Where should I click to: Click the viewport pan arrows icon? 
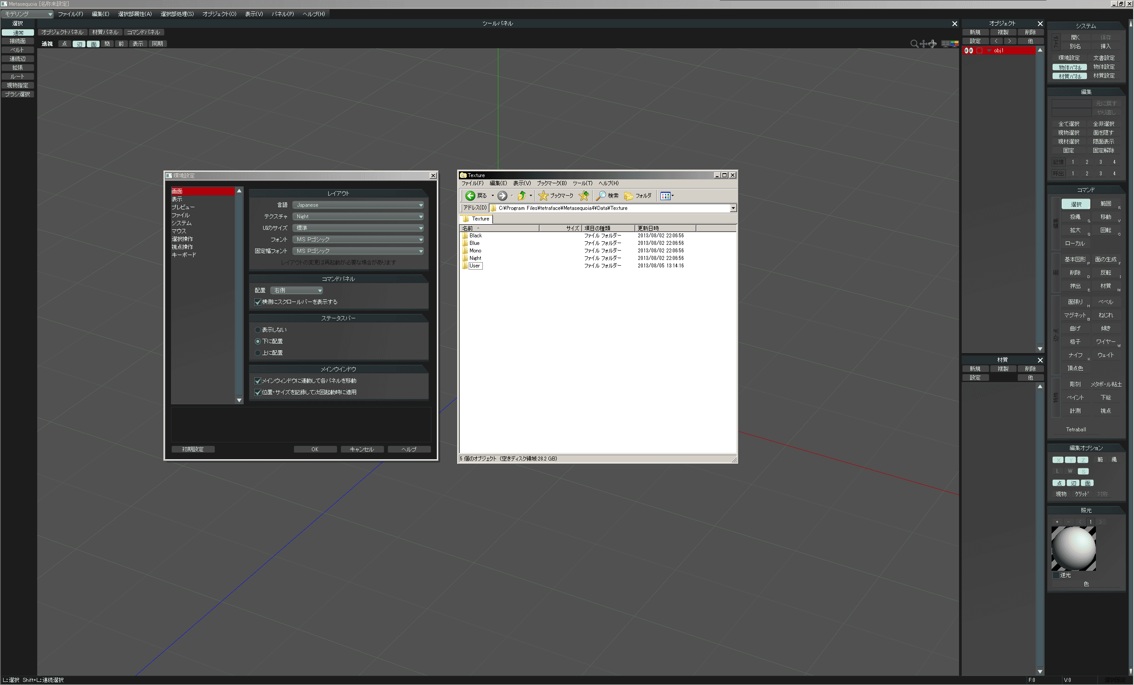point(923,44)
